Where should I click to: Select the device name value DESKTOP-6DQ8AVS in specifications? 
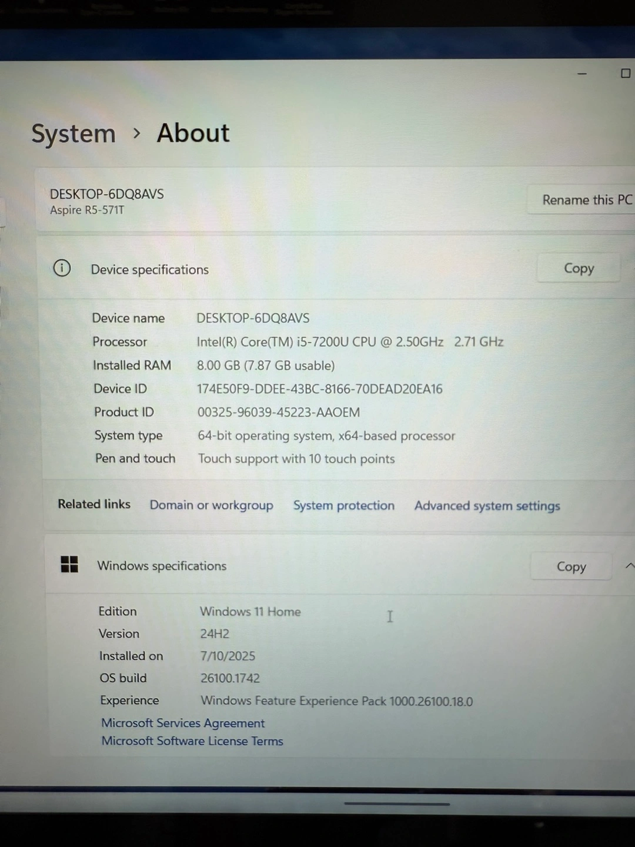coord(253,318)
